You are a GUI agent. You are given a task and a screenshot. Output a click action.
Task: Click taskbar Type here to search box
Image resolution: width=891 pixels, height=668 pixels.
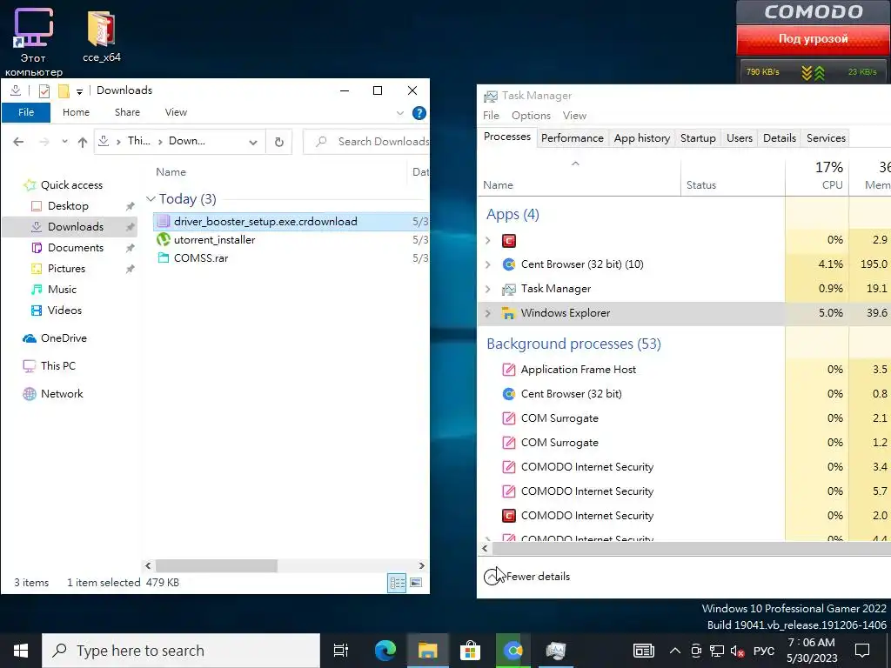pos(181,651)
